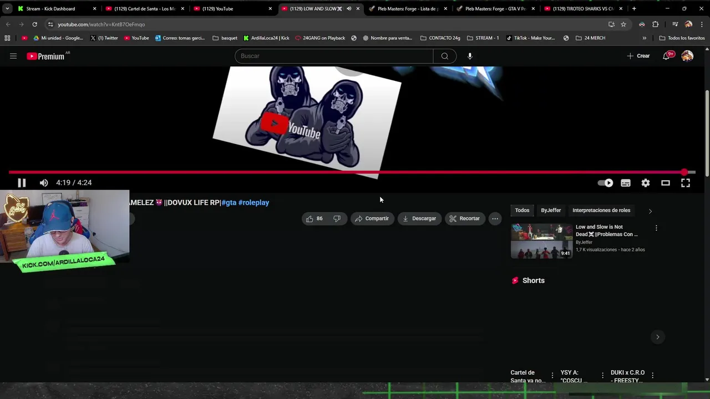Switch to theater mode
Screen dimensions: 710x399
pos(666,183)
